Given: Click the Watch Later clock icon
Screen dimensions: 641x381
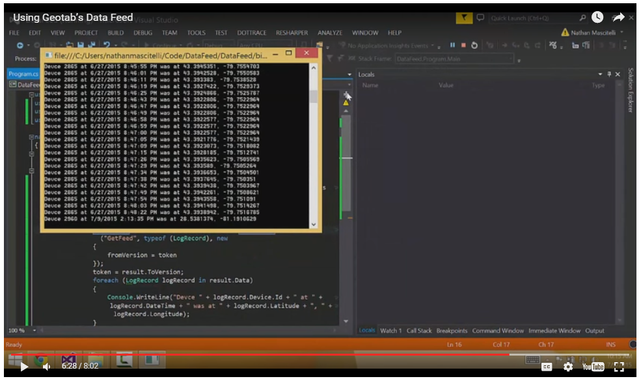Looking at the screenshot, I should click(x=597, y=18).
